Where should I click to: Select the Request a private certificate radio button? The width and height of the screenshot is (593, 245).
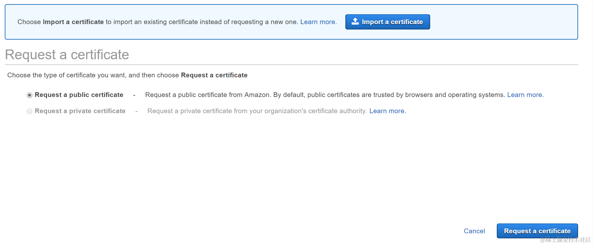point(30,111)
